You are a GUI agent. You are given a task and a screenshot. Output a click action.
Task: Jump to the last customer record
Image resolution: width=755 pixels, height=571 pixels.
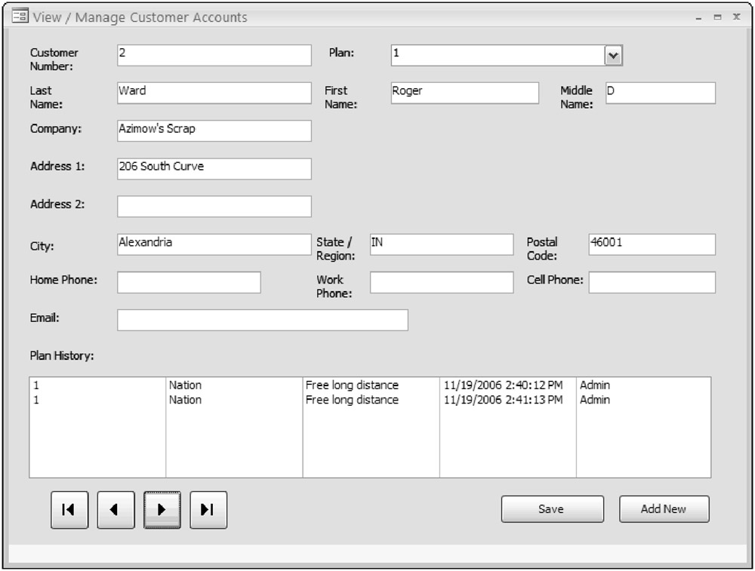point(208,510)
